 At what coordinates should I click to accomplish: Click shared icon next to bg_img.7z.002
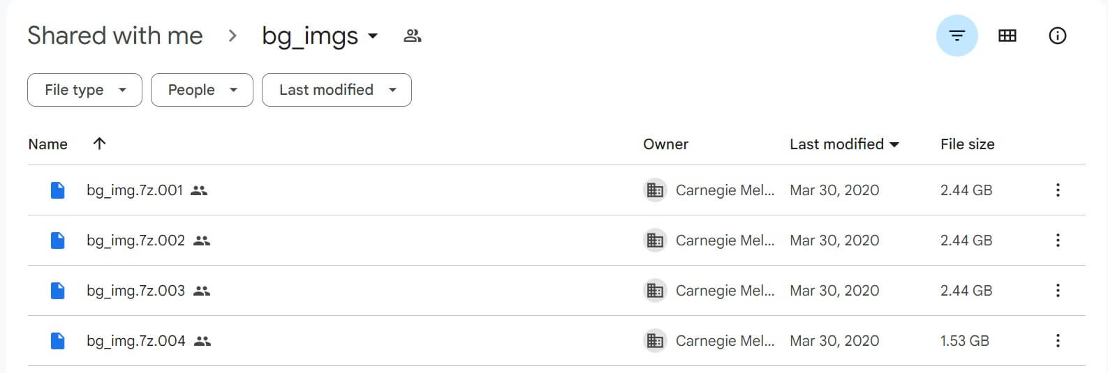point(202,241)
